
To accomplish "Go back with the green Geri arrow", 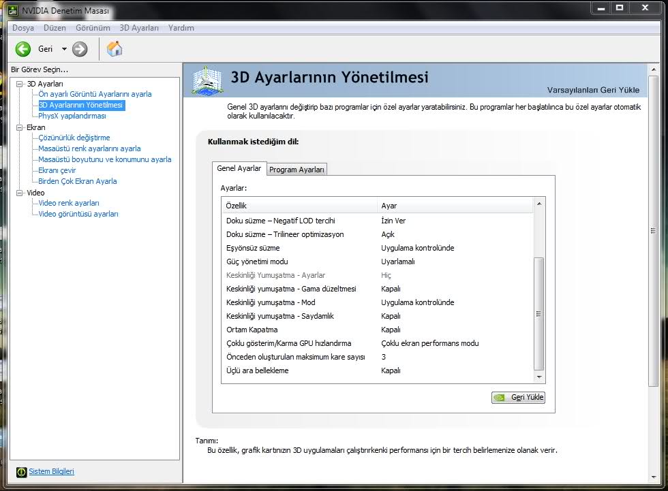I will tap(23, 49).
